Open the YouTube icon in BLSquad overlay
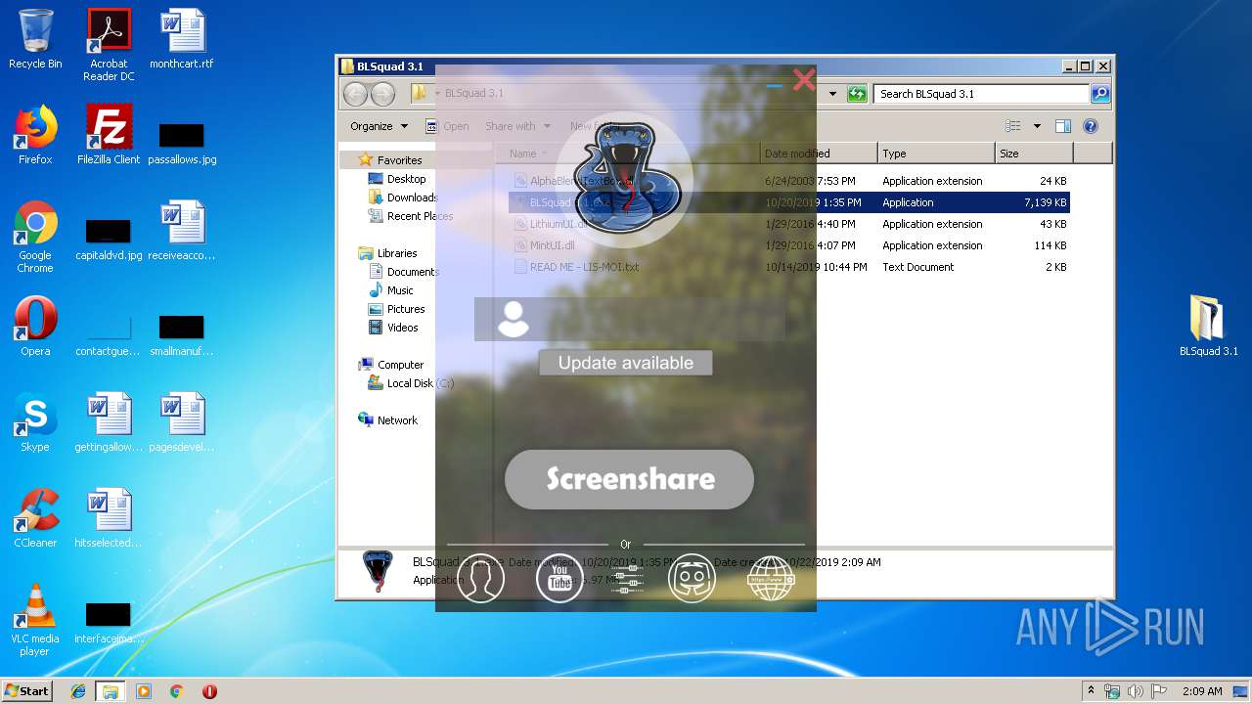The height and width of the screenshot is (704, 1252). point(559,578)
